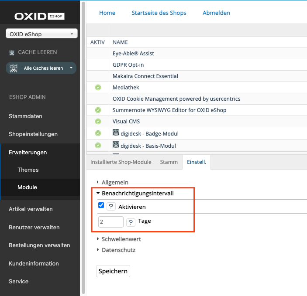Image resolution: width=307 pixels, height=296 pixels.
Task: Click help icon next to Aktivieren
Action: (111, 207)
